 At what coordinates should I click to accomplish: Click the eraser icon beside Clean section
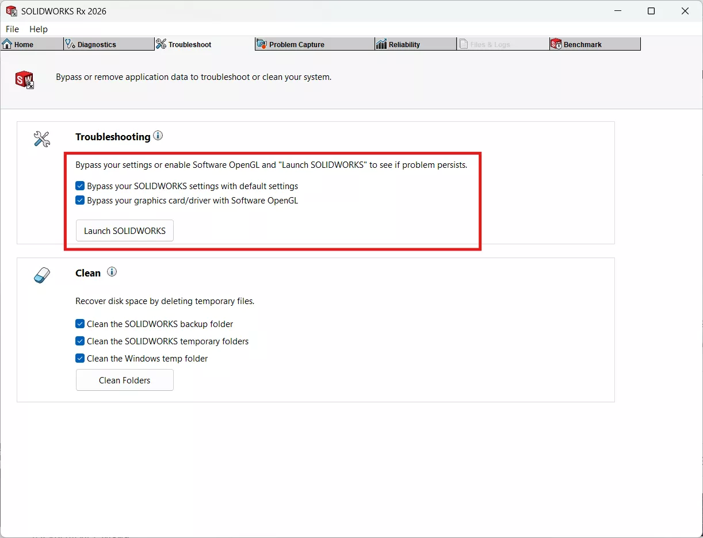(x=41, y=275)
